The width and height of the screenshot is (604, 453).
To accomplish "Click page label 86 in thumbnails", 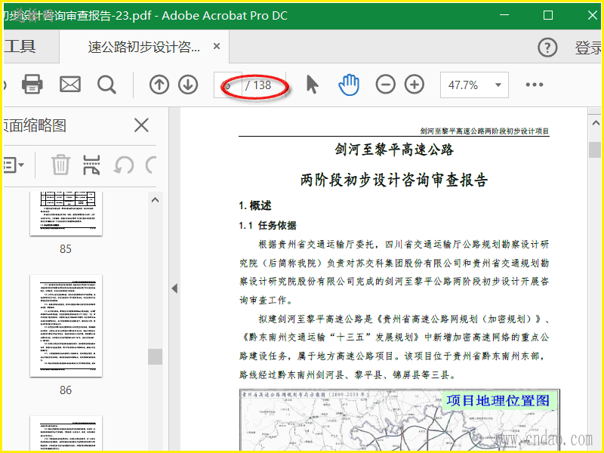I will pos(66,390).
